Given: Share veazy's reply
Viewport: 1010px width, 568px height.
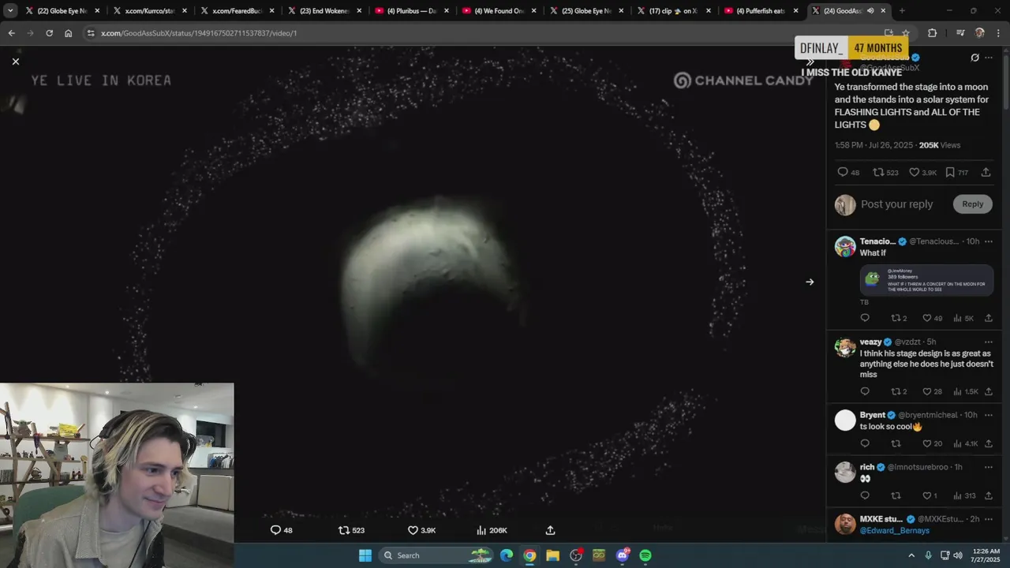Looking at the screenshot, I should (x=989, y=391).
